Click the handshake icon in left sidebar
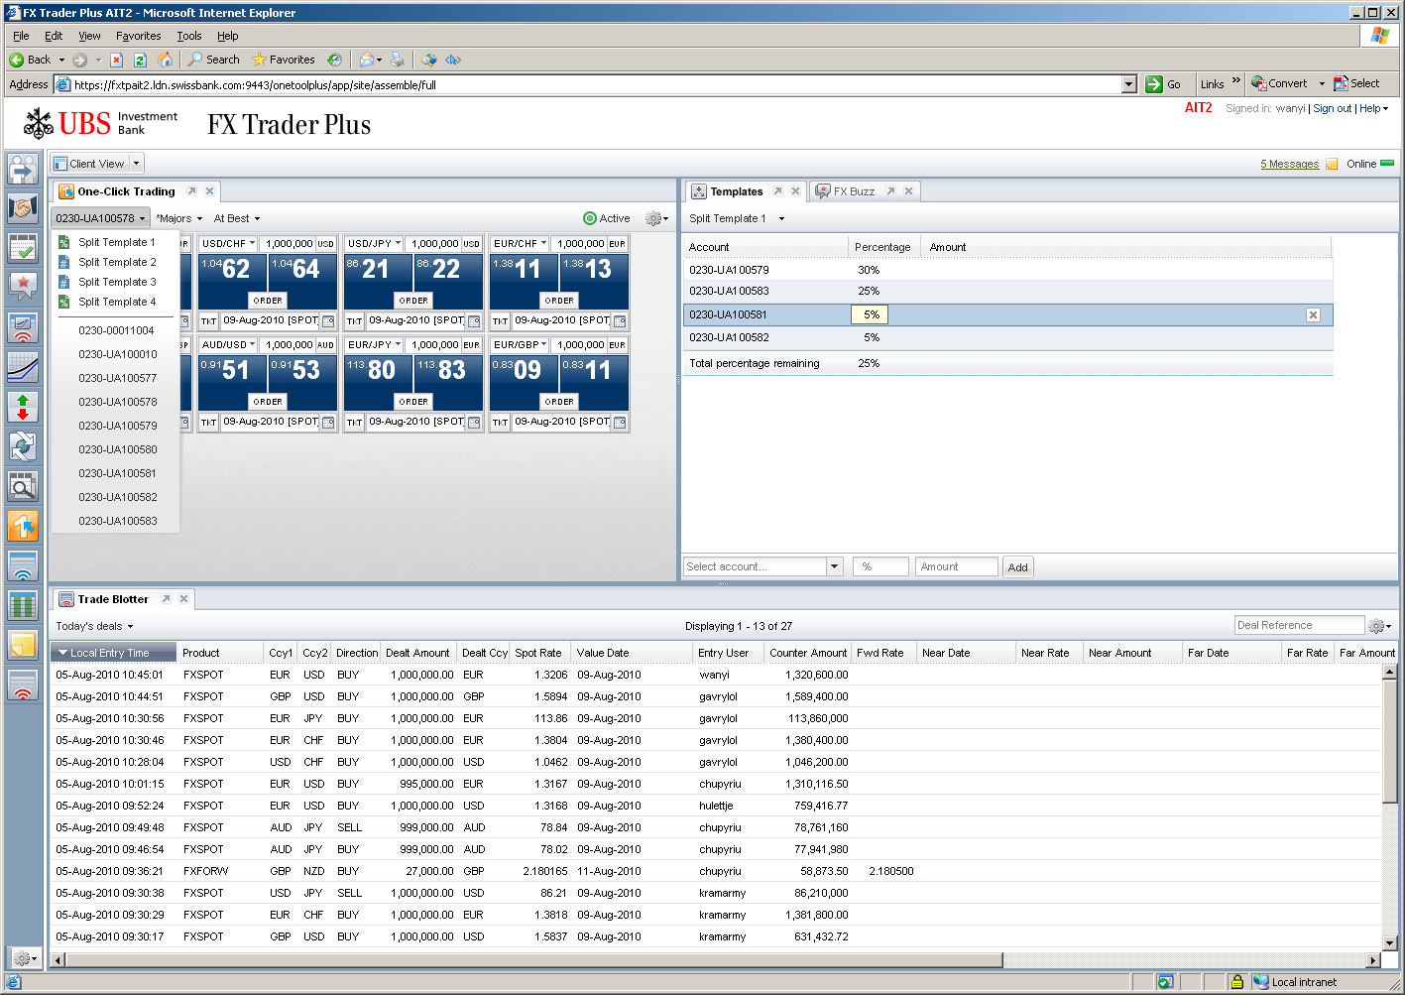The image size is (1405, 995). click(x=23, y=208)
